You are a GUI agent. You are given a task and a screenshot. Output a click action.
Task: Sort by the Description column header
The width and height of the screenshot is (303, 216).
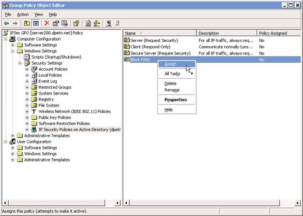coord(226,33)
